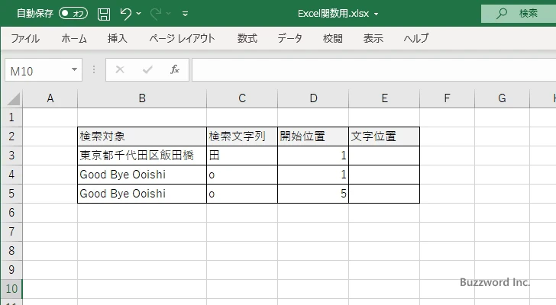Select cell containing 田 in column C
Viewport: 556px width, 305px height.
[242, 156]
